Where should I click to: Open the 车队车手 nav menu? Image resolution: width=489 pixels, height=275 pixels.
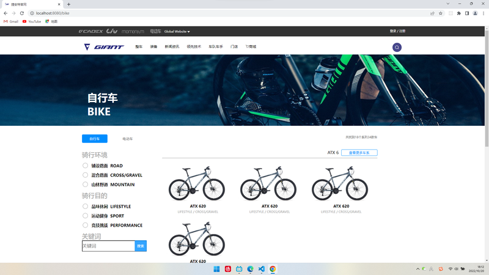[x=216, y=47]
